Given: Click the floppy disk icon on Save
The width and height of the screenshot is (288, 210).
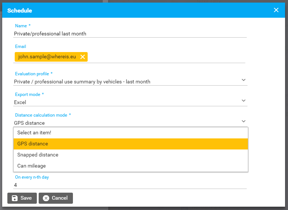Looking at the screenshot, I should tap(15, 198).
